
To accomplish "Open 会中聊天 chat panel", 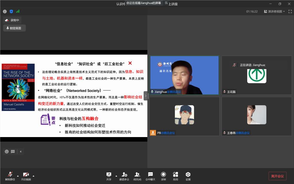I will (x=150, y=176).
